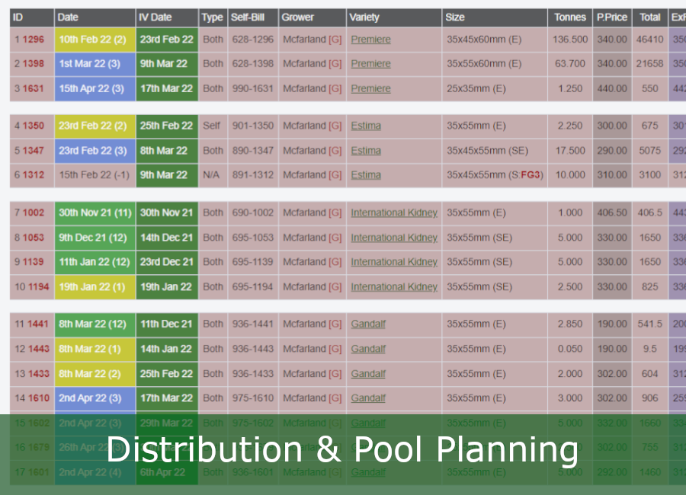This screenshot has height=495, width=686.
Task: Select the blue 1st Mar 22 date cell
Action: 92,64
